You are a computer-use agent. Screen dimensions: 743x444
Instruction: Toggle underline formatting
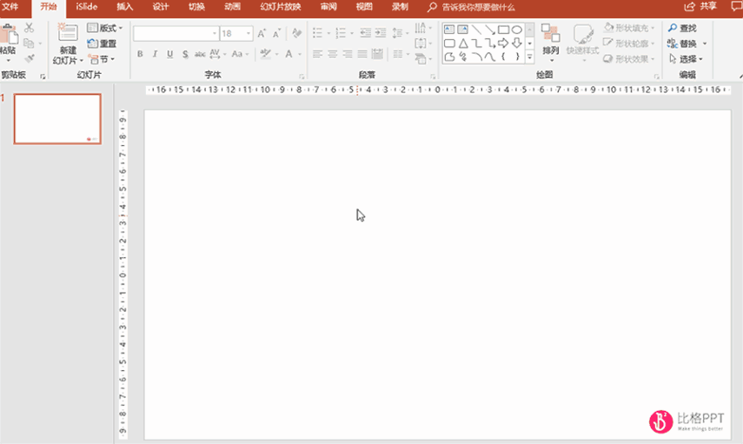pos(169,54)
